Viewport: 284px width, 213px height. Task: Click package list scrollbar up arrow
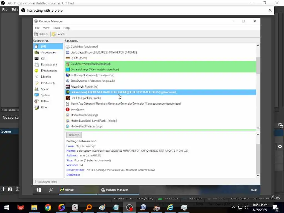(258, 45)
